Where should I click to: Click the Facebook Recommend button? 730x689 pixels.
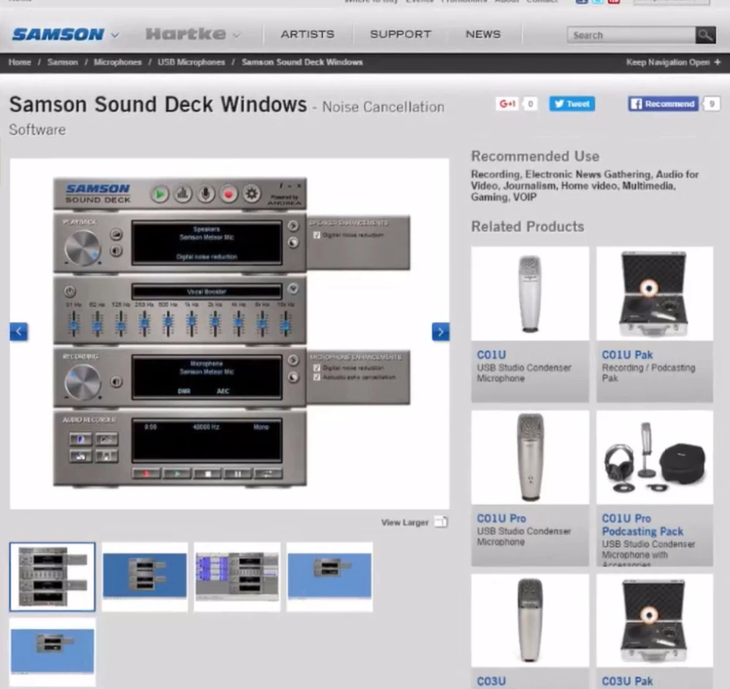coord(663,104)
